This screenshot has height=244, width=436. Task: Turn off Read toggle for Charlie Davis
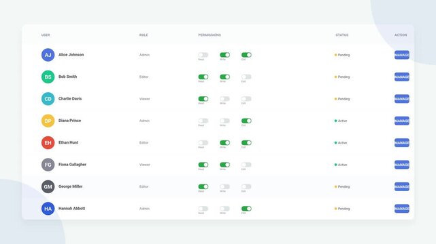(x=203, y=99)
